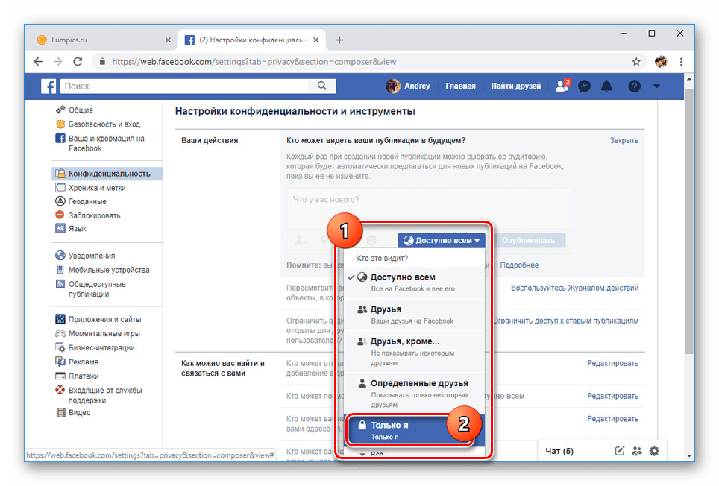Open Chrome menu three dots

(681, 61)
